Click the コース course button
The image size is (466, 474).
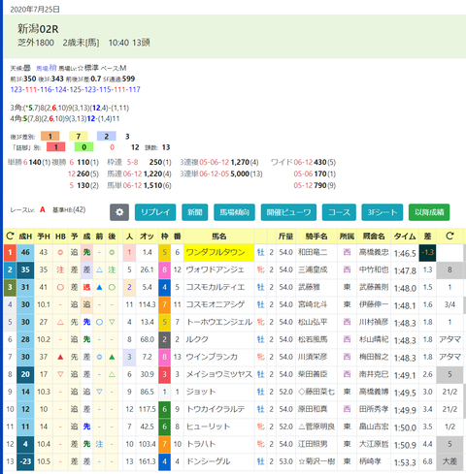[x=339, y=212]
